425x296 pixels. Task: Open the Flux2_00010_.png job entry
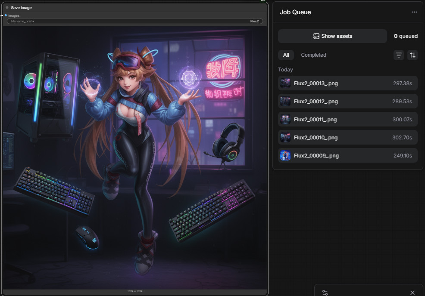point(347,138)
